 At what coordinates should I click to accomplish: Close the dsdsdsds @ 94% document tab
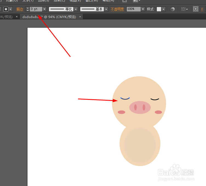[80, 17]
